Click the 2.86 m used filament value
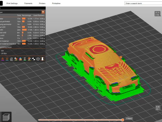This screenshot has height=122, width=162. click(x=36, y=27)
